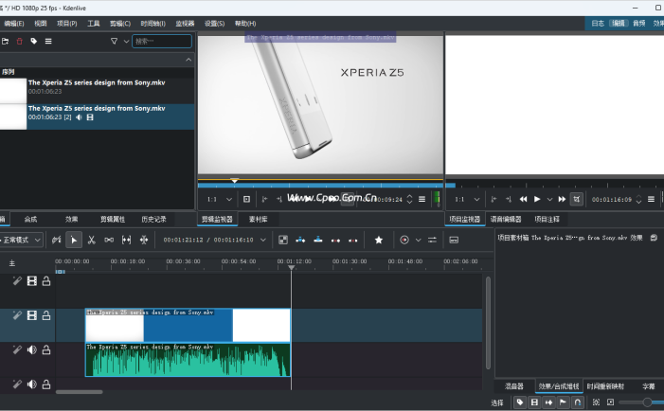Lock the audio track with the waveform

46,350
